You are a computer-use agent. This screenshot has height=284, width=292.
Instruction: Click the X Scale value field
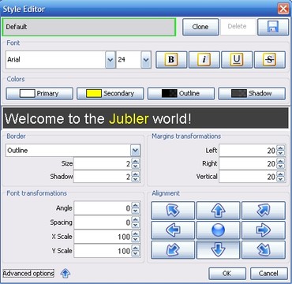click(x=103, y=237)
